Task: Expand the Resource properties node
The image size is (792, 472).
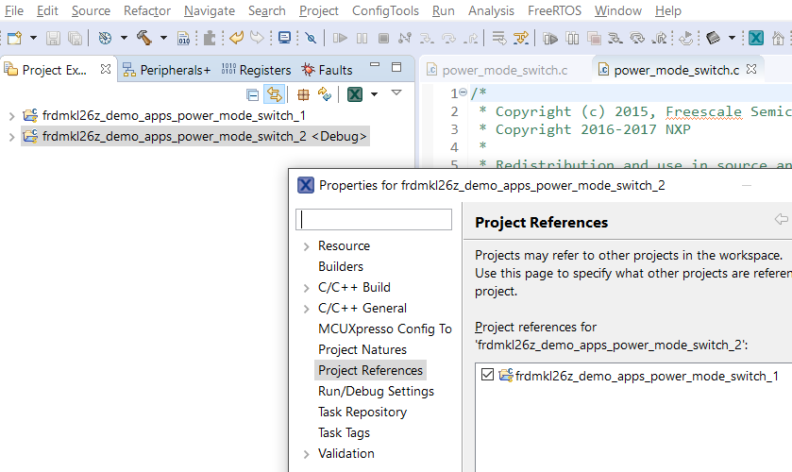Action: [x=306, y=246]
